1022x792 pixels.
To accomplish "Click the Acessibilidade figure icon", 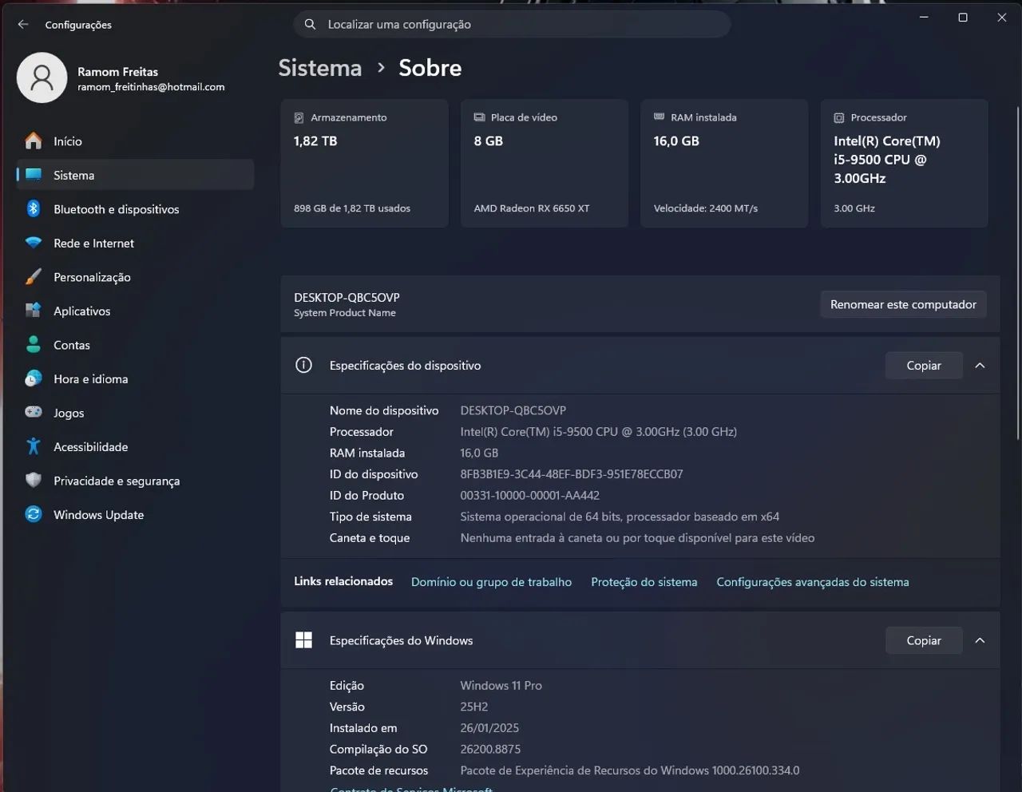I will [34, 446].
